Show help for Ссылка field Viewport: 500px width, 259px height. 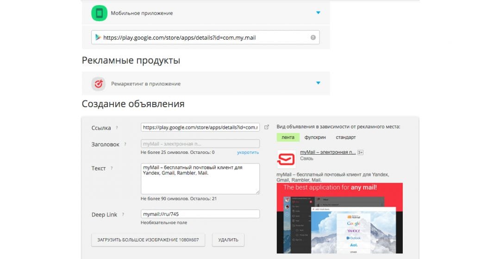point(117,127)
